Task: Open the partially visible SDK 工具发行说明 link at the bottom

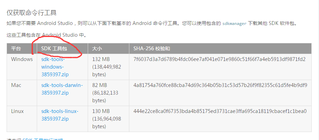Action: (x=43, y=139)
